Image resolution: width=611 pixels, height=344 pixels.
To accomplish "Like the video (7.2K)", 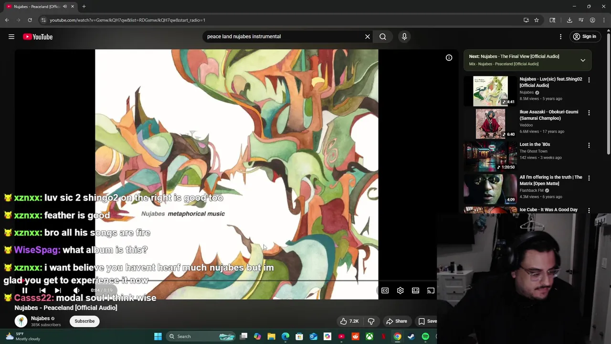I will pyautogui.click(x=349, y=321).
